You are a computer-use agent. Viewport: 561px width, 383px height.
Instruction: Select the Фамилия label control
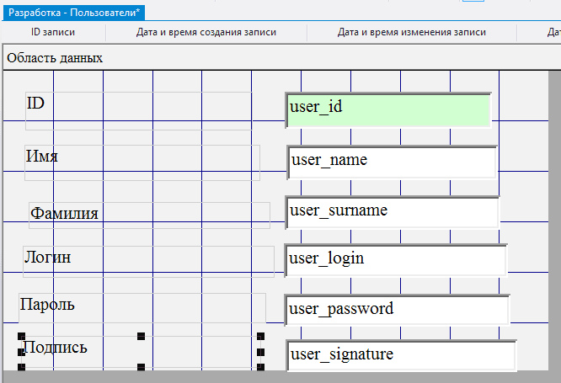pos(64,213)
